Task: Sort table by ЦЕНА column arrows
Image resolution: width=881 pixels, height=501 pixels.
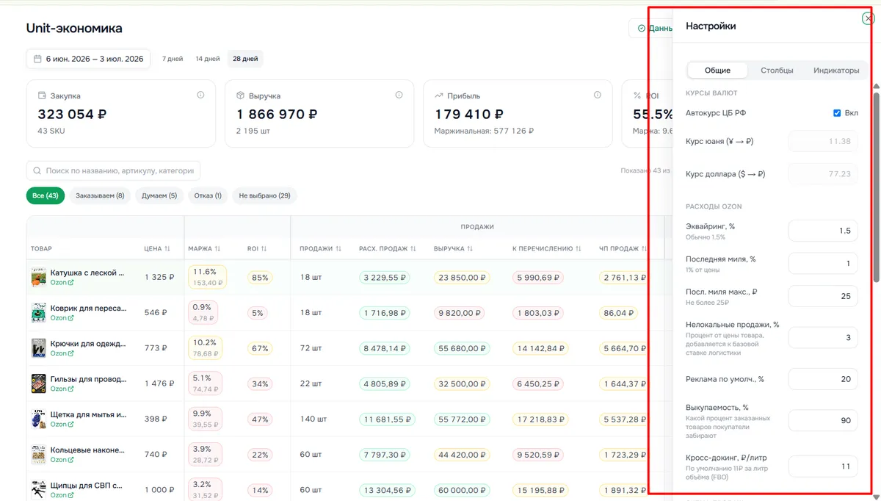Action: (167, 249)
